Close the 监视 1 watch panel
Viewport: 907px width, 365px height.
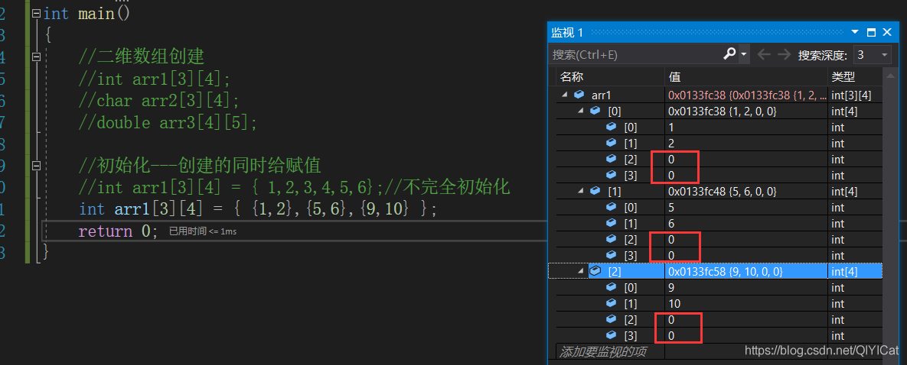click(x=887, y=32)
